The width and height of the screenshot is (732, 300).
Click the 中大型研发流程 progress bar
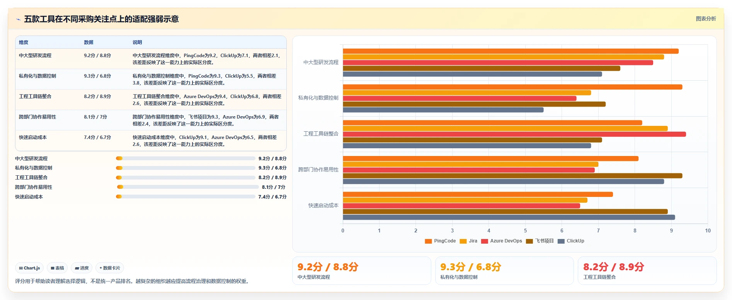(x=186, y=158)
